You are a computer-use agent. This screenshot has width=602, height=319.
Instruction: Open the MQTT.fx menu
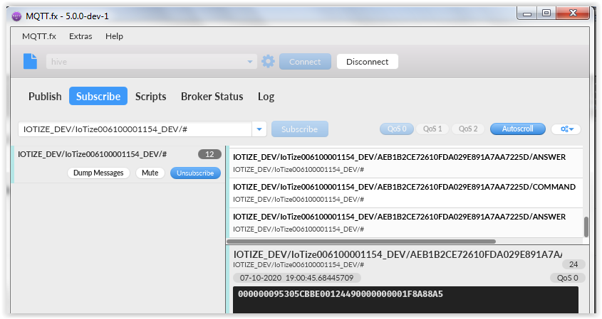pyautogui.click(x=39, y=36)
